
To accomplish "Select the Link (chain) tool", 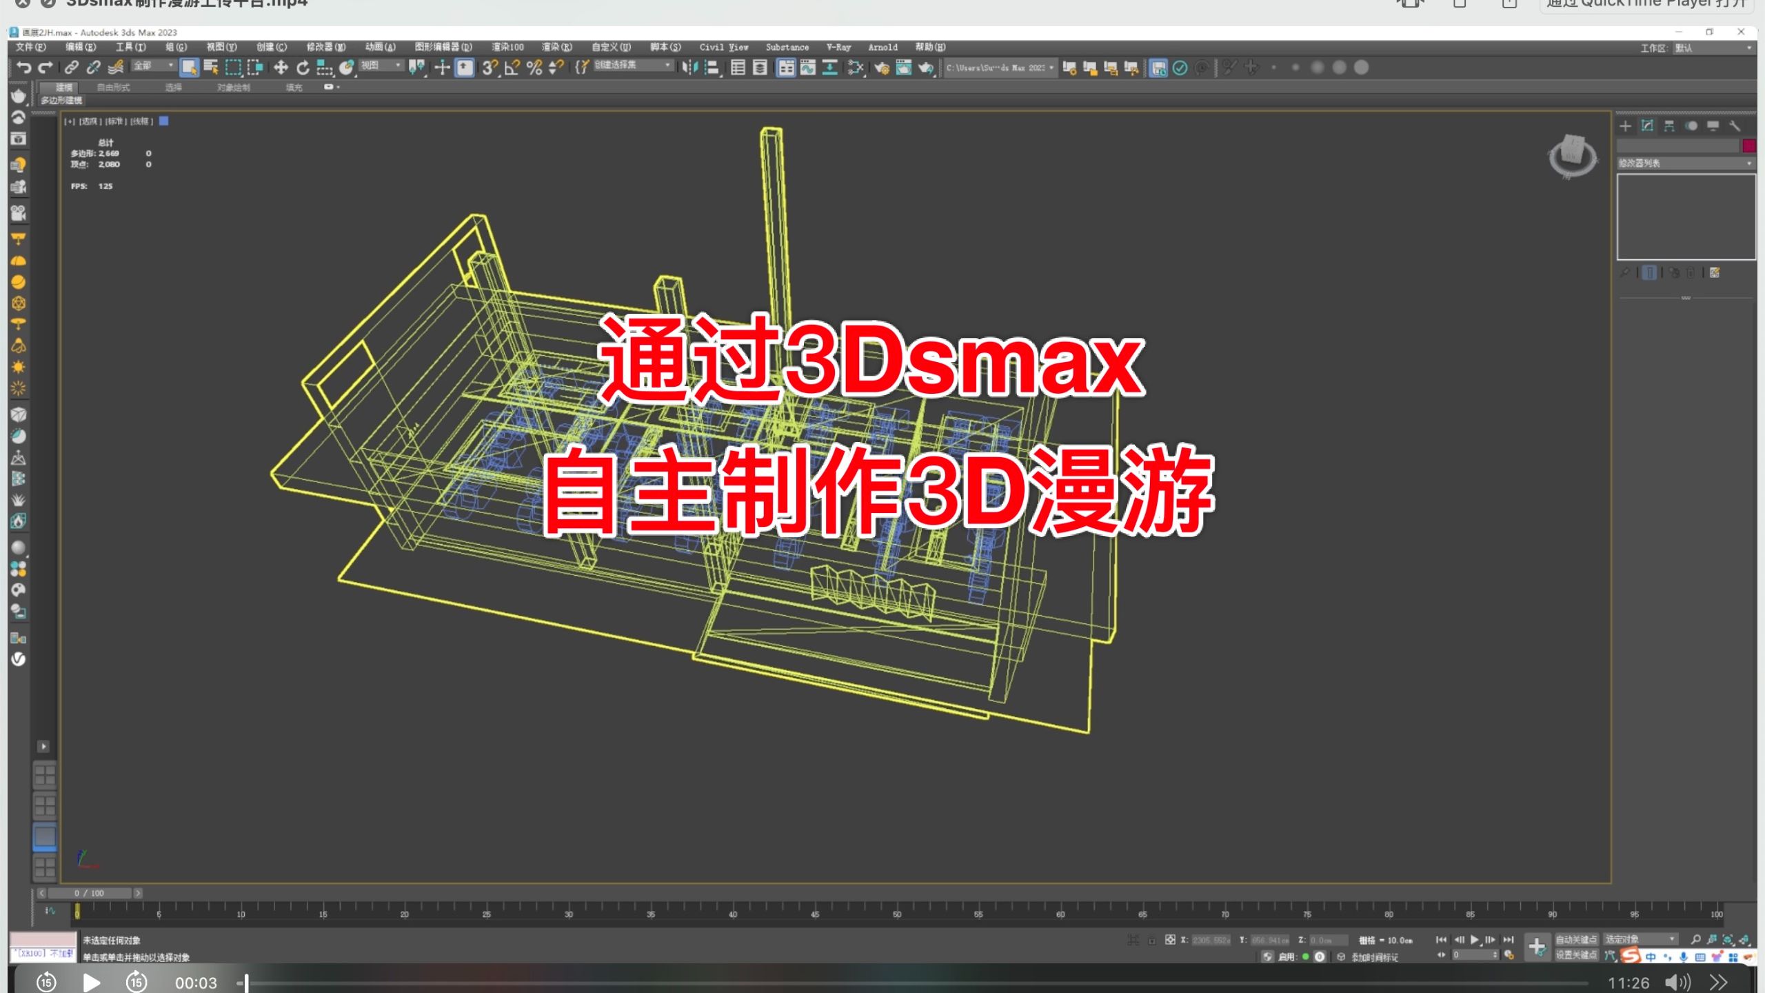I will click(71, 67).
